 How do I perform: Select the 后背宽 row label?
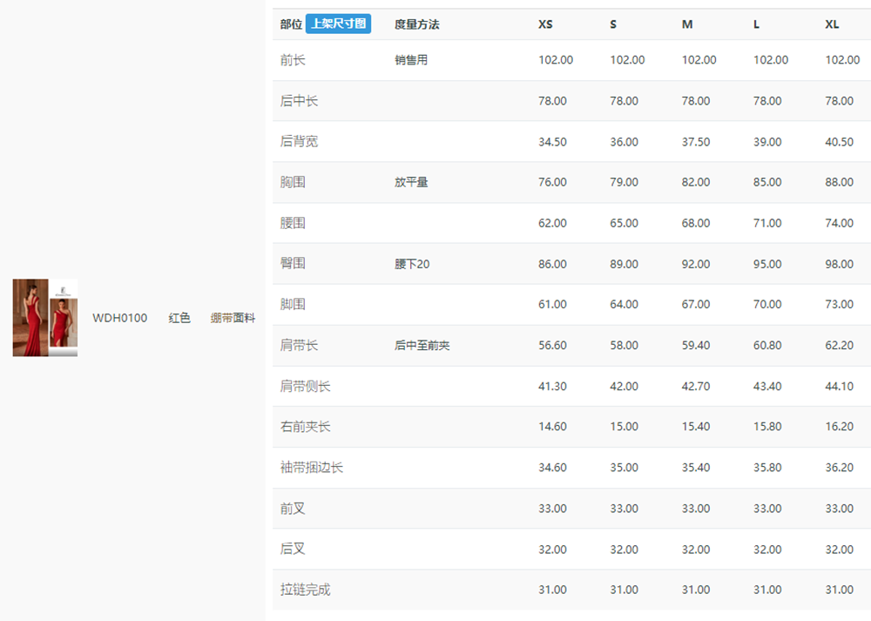click(299, 141)
